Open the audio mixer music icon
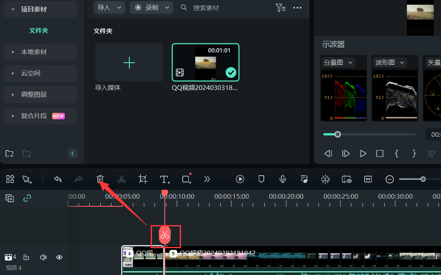 coord(304,179)
